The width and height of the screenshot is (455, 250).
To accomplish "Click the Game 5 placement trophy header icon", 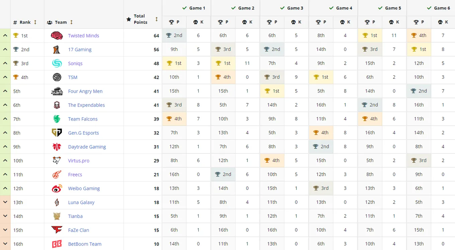I will [x=367, y=22].
